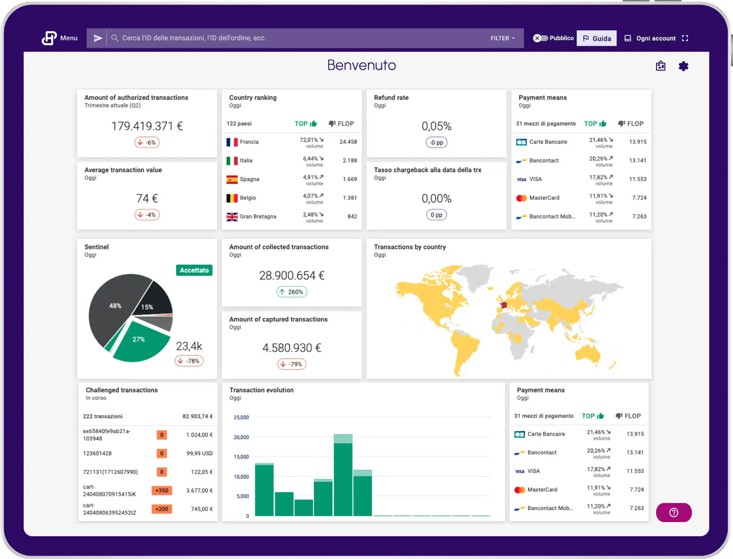733x559 pixels.
Task: Open the FILTER dropdown
Action: click(x=502, y=38)
